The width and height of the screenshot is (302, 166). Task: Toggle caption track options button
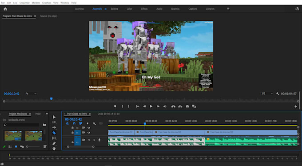101,123
